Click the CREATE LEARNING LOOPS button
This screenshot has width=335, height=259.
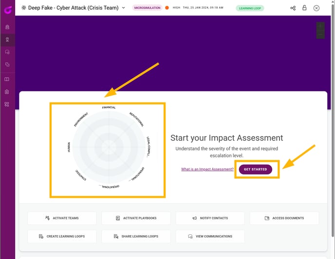(62, 236)
